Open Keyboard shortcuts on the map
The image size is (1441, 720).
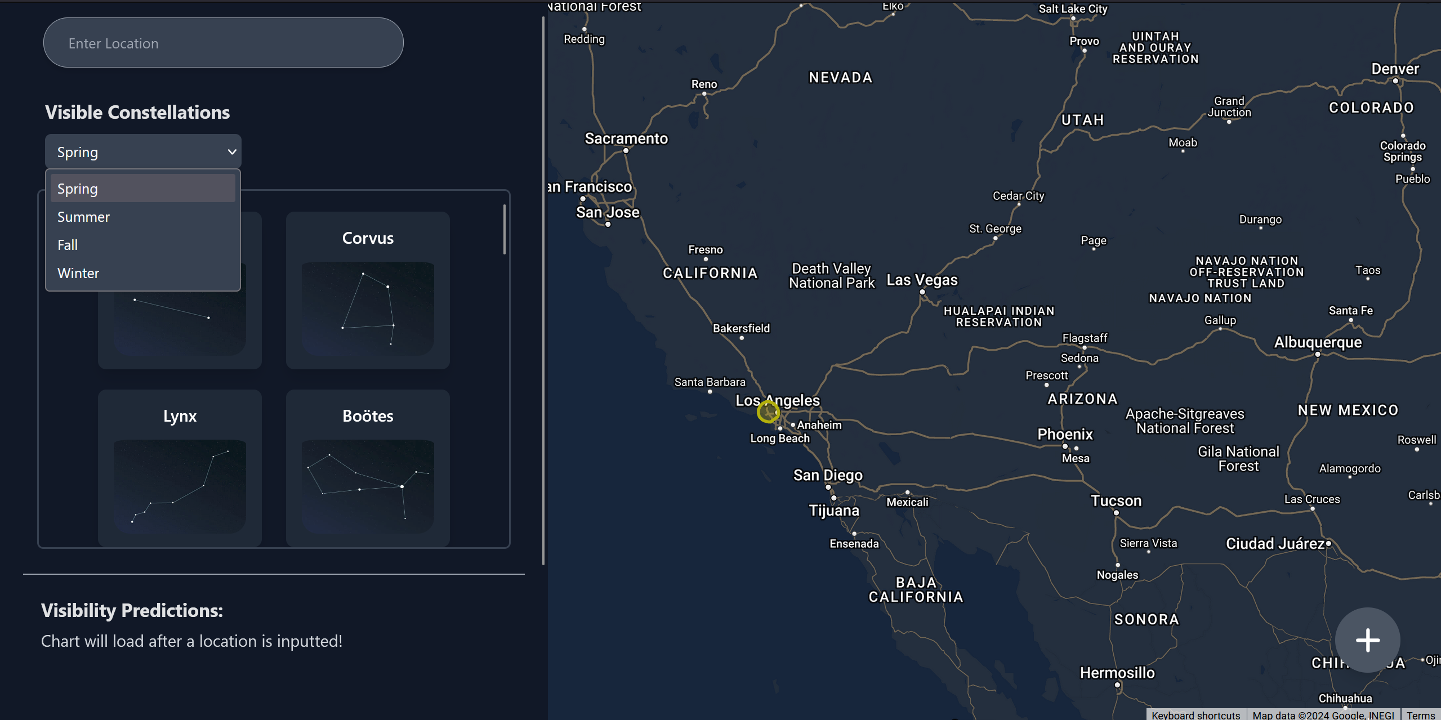[1195, 715]
